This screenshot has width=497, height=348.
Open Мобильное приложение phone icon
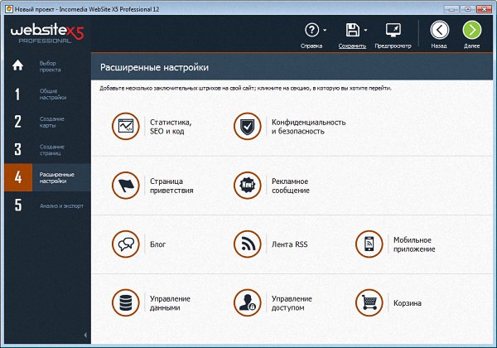pos(369,244)
